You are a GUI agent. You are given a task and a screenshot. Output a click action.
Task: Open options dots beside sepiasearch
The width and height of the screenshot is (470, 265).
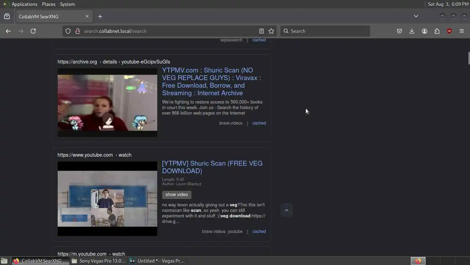click(247, 40)
